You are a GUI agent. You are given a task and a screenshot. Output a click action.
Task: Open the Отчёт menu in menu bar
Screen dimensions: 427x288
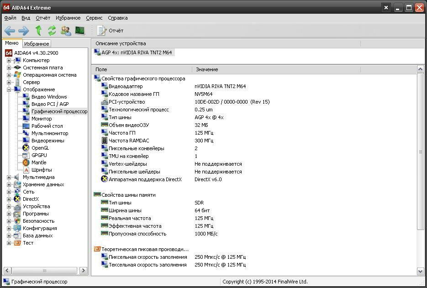(43, 18)
